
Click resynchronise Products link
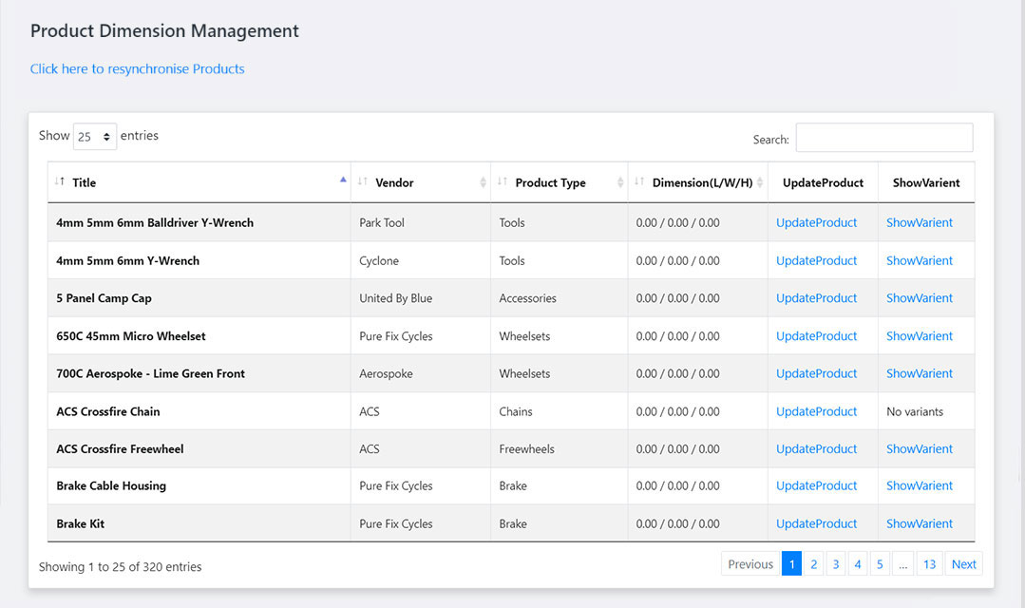click(x=137, y=68)
